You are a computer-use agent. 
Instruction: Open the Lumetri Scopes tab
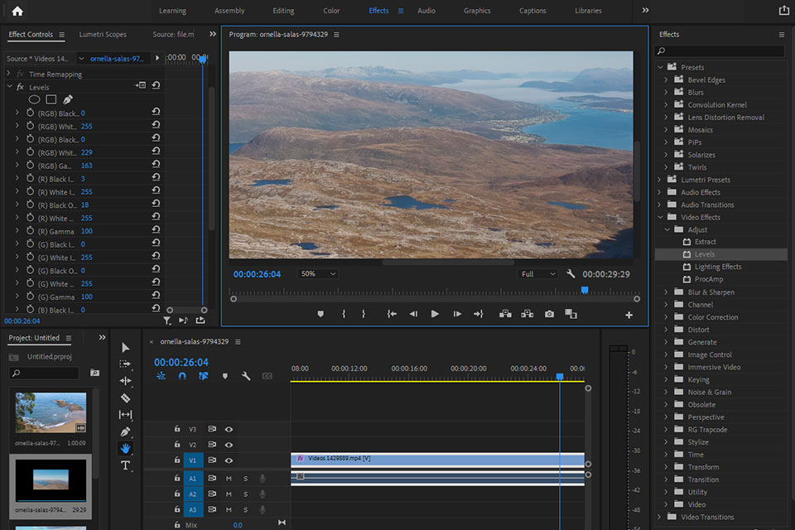[103, 35]
